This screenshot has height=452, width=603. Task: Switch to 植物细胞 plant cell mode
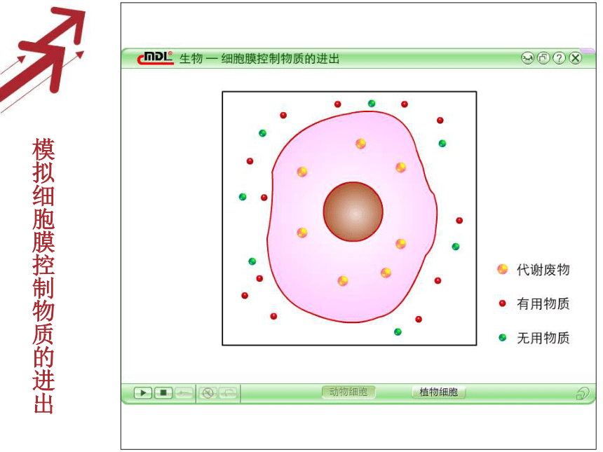pyautogui.click(x=439, y=392)
